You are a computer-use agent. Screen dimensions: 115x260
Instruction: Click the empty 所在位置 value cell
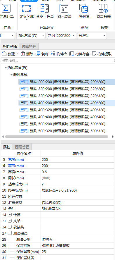point(77,197)
